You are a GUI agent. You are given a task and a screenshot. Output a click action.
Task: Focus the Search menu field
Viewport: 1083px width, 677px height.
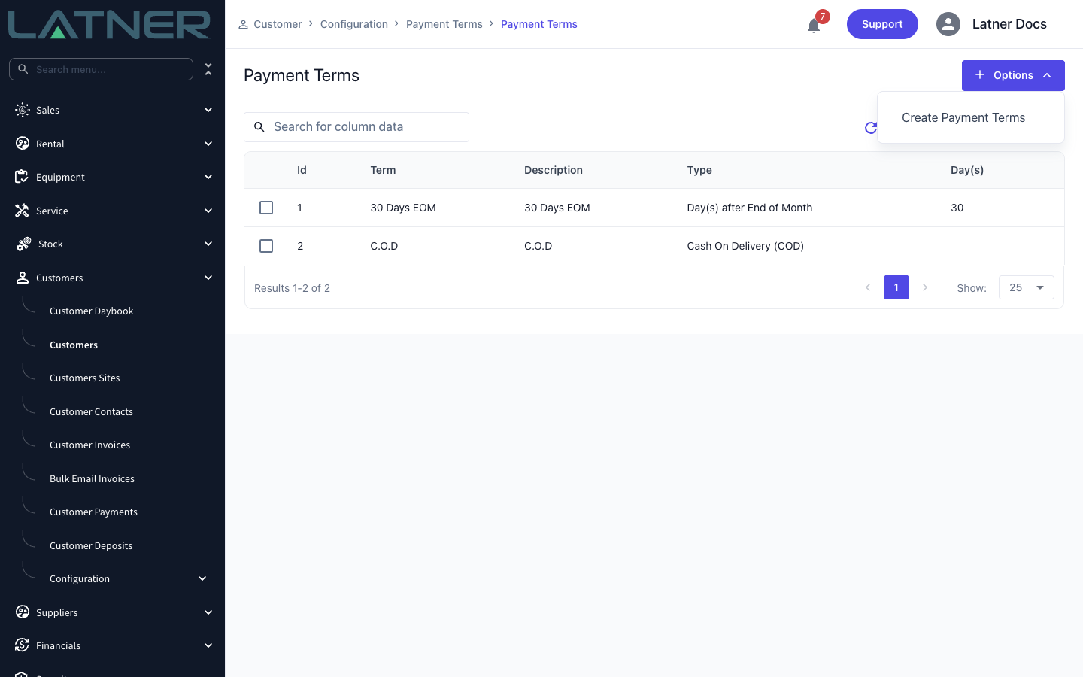pos(102,69)
